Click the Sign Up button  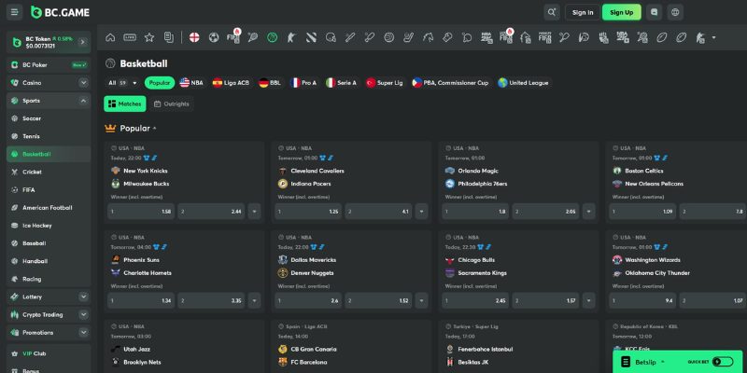621,12
